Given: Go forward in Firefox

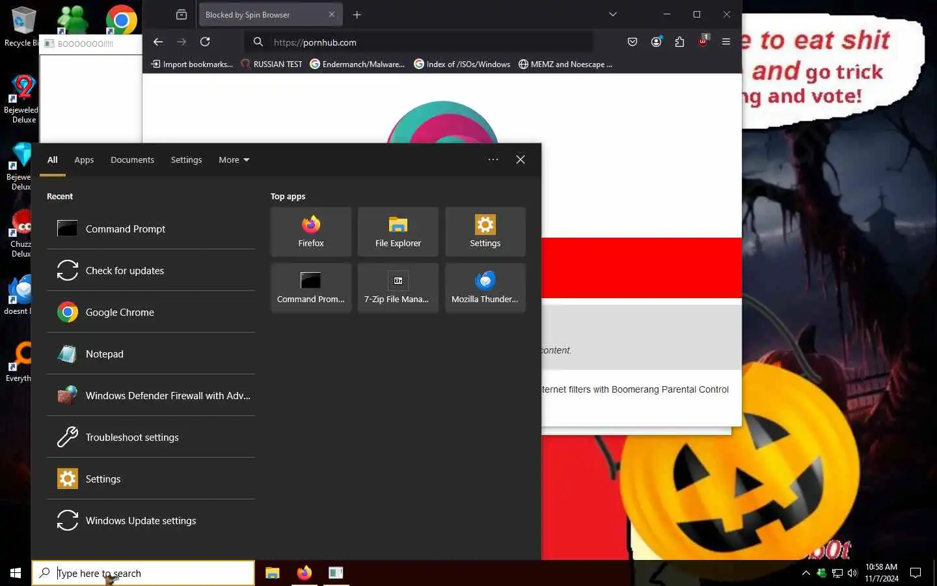Looking at the screenshot, I should pos(182,42).
